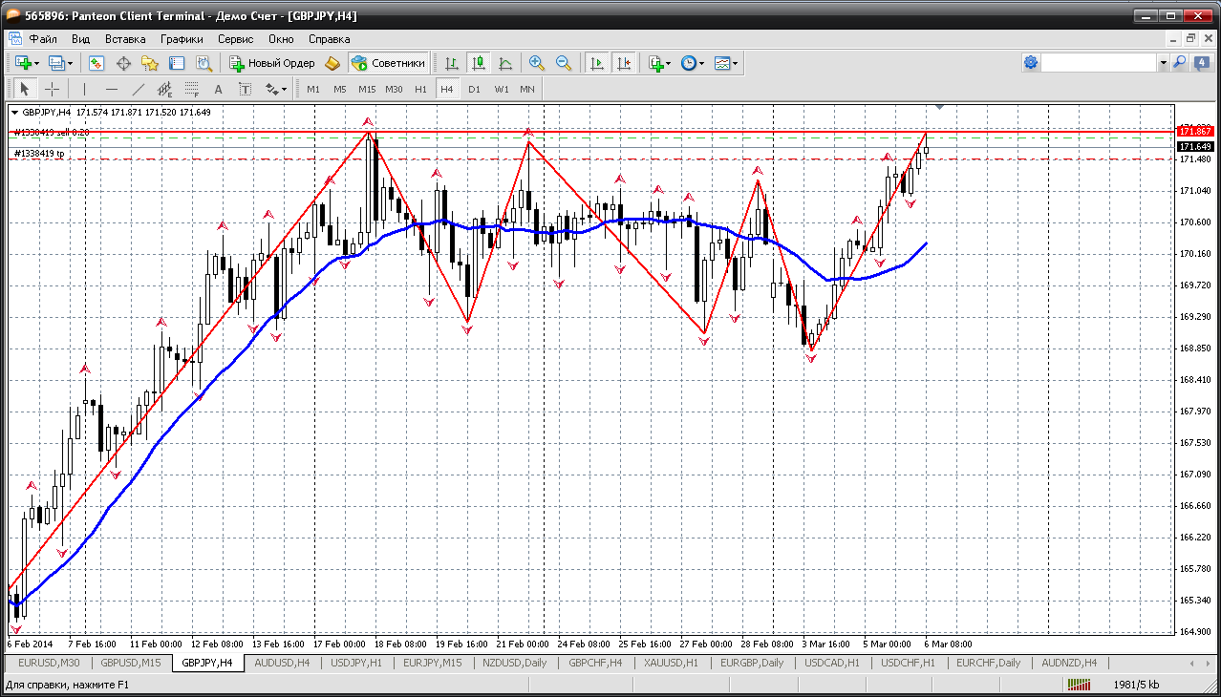The image size is (1221, 697).
Task: Open the Navigator folder-star icon
Action: pos(150,63)
